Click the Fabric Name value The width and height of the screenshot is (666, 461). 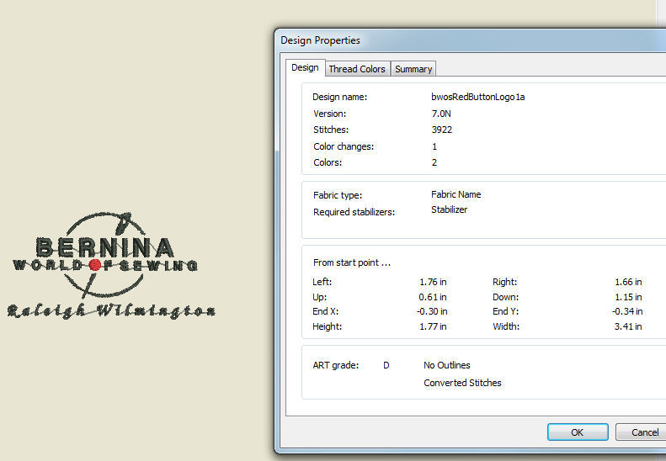456,194
